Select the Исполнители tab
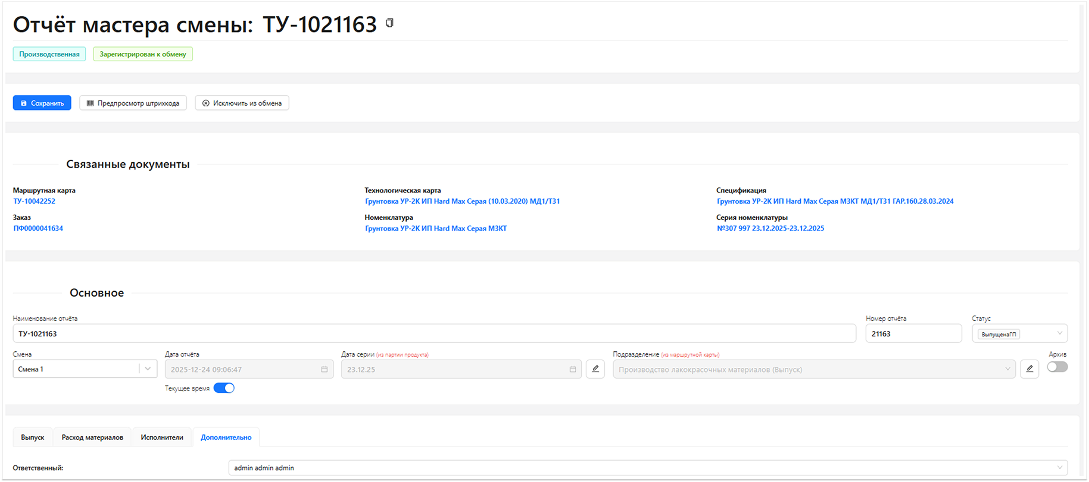Image resolution: width=1089 pixels, height=482 pixels. pyautogui.click(x=162, y=437)
